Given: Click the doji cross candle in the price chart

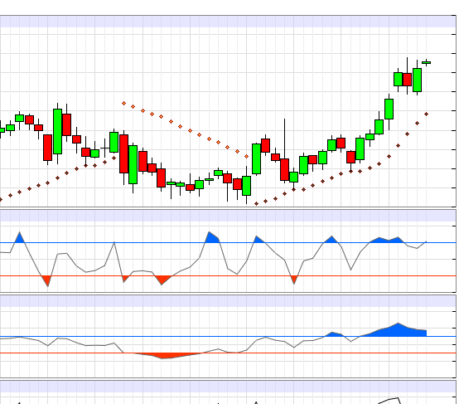Looking at the screenshot, I should point(104,148).
